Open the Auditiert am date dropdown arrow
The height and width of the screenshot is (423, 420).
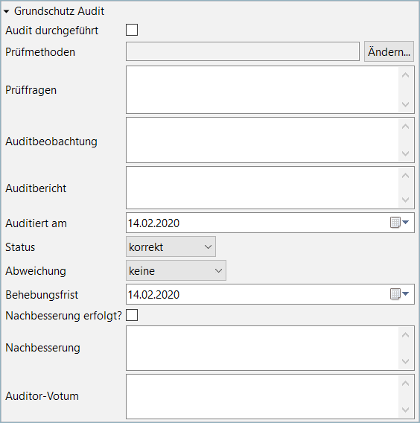pyautogui.click(x=405, y=222)
